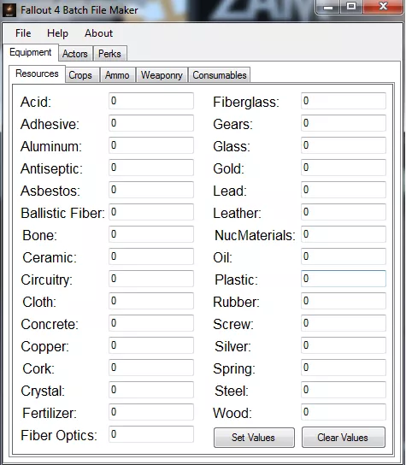The height and width of the screenshot is (465, 406).
Task: Focus the Acid quantity field
Action: pyautogui.click(x=151, y=101)
